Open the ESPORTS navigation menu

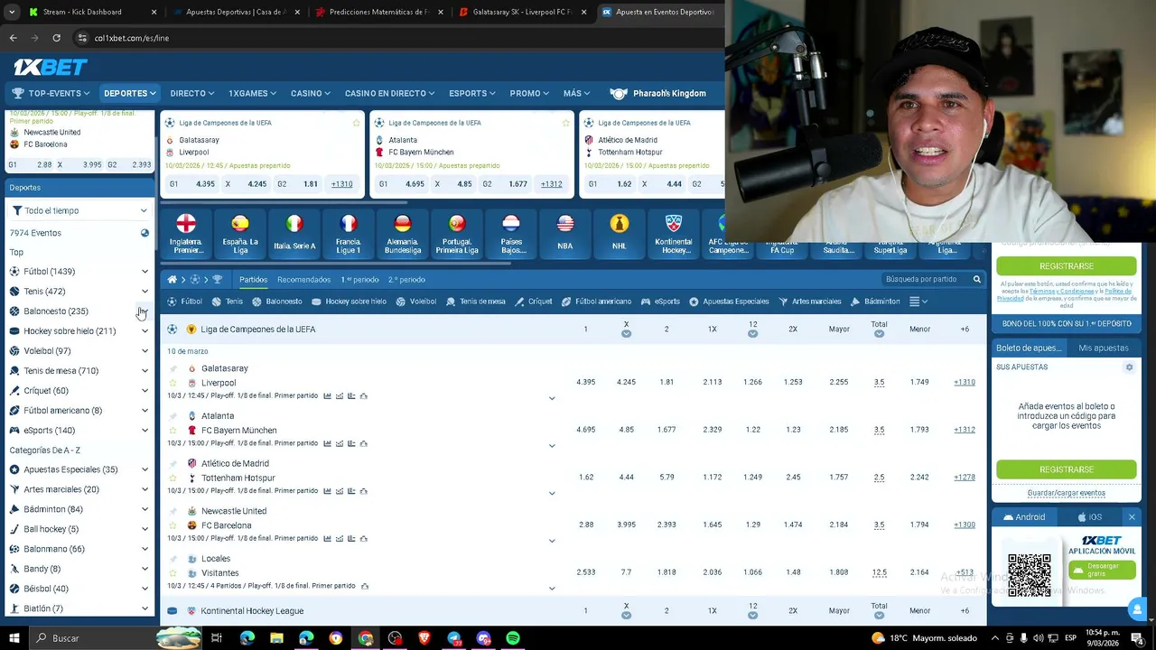point(472,93)
